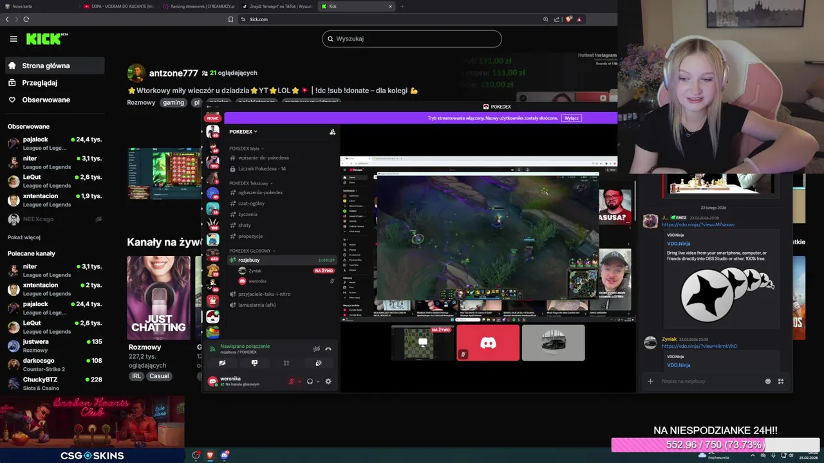This screenshot has height=463, width=824.
Task: Click the Brave shields icon
Action: (569, 19)
